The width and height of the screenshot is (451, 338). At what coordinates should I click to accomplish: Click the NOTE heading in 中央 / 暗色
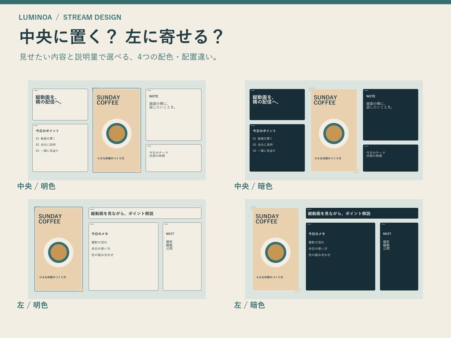point(370,96)
